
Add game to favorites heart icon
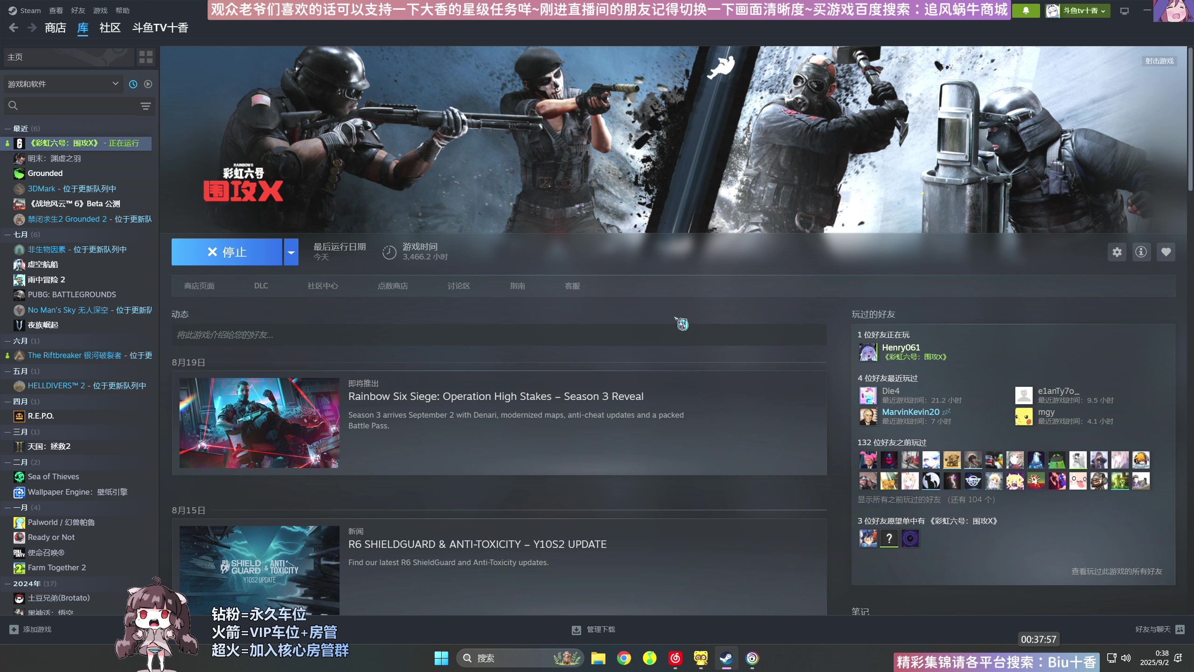coord(1166,252)
